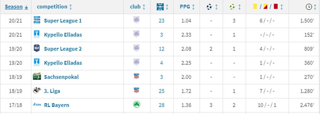
Task: Open 20/21 Kypello Elladas competition link
Action: tap(63, 35)
